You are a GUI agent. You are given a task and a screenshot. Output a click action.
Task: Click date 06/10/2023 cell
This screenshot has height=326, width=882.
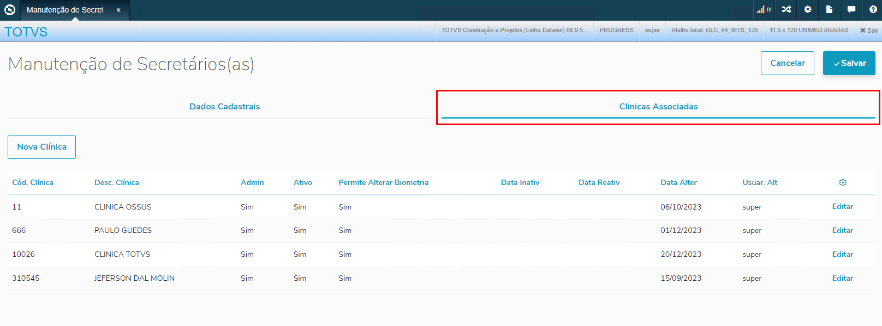click(681, 207)
